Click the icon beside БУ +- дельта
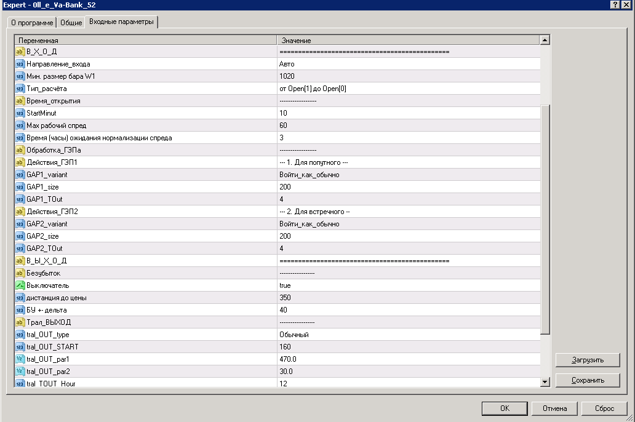The width and height of the screenshot is (635, 422). [20, 310]
